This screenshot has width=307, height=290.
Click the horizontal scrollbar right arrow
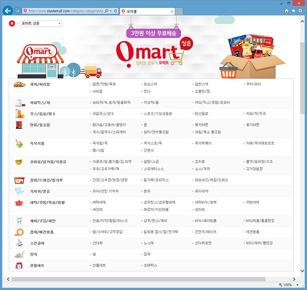click(x=294, y=279)
